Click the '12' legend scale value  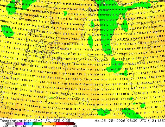pos(42,126)
